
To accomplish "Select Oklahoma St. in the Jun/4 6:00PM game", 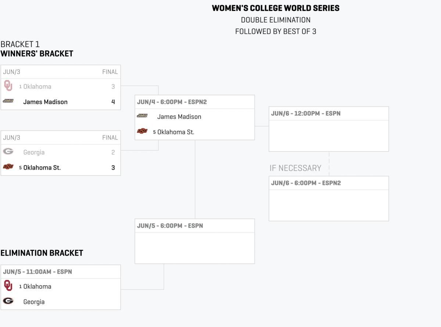I will 176,132.
